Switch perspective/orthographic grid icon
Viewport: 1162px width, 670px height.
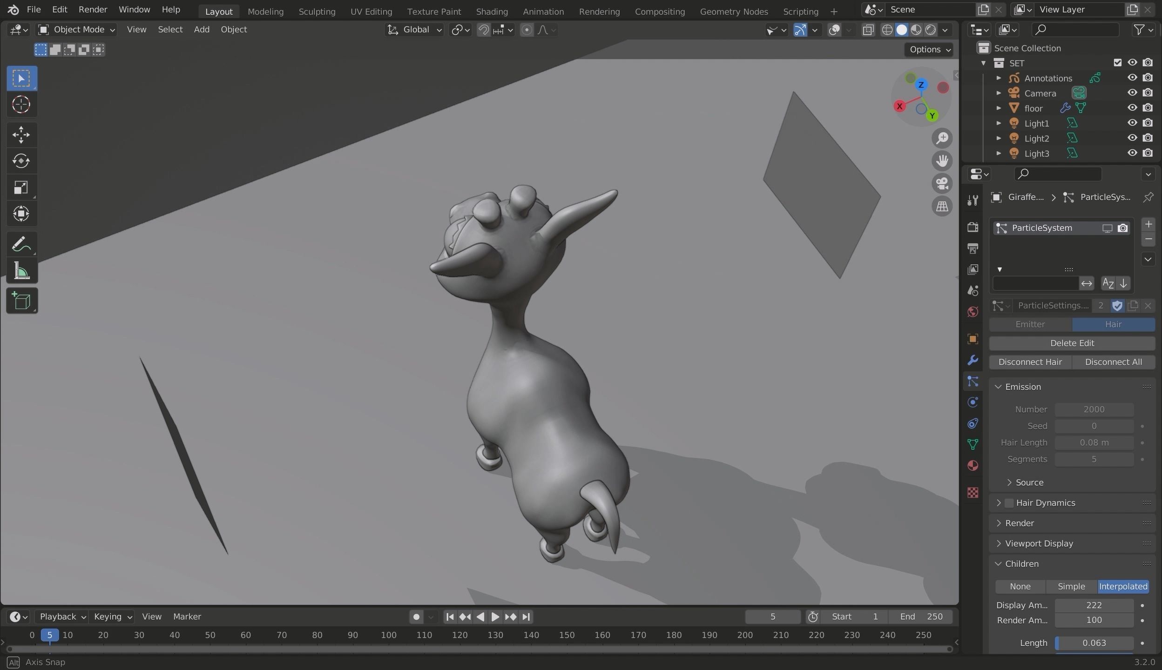[x=942, y=206]
